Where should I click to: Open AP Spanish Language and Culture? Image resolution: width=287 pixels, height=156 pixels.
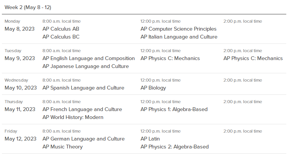[x=83, y=88]
